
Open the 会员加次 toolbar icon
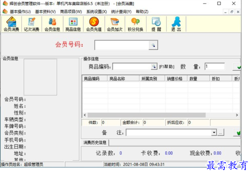tap(115, 24)
